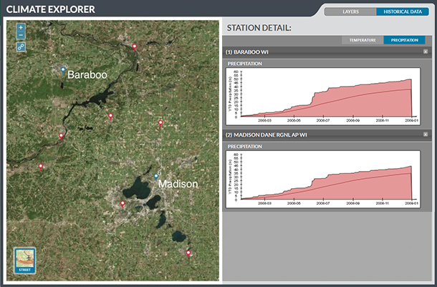Zoom in on the map
This screenshot has height=287, width=437.
tap(21, 27)
